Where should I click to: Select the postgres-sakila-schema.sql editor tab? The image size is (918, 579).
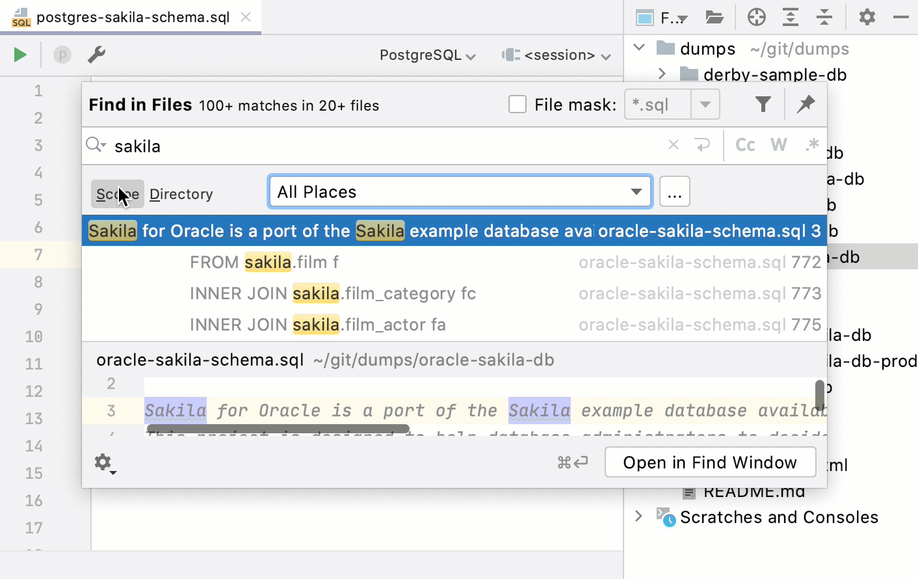(133, 18)
